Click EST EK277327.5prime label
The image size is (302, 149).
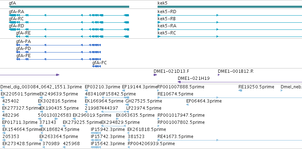pos(21,108)
